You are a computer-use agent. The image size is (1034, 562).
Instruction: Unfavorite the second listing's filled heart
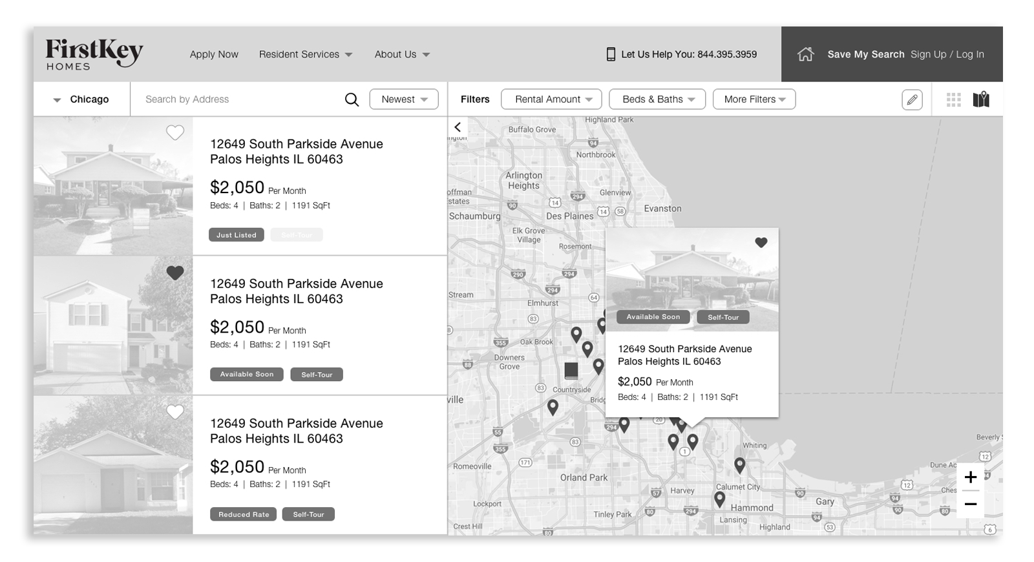(175, 273)
